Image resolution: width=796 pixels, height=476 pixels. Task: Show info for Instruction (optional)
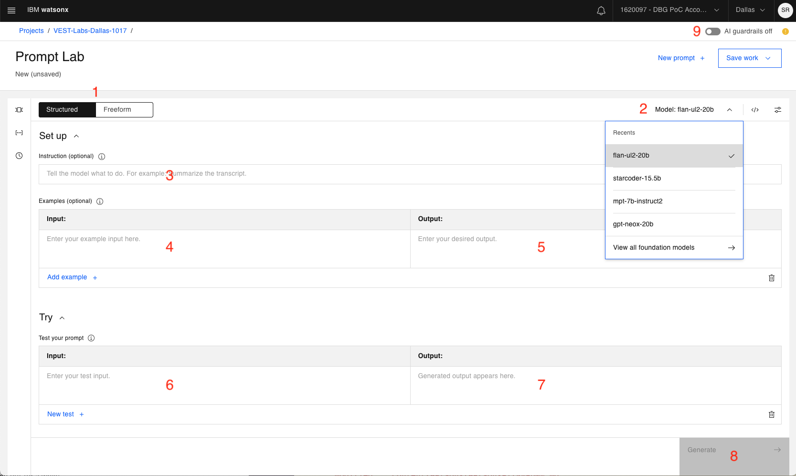[102, 157]
